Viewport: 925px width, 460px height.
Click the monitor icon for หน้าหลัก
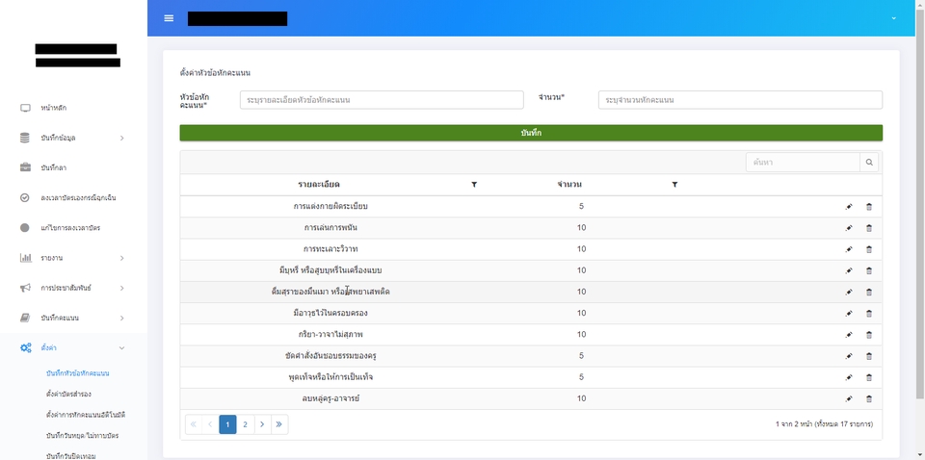pos(25,108)
